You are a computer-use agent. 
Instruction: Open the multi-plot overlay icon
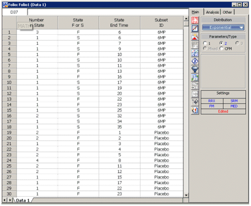click(x=195, y=53)
